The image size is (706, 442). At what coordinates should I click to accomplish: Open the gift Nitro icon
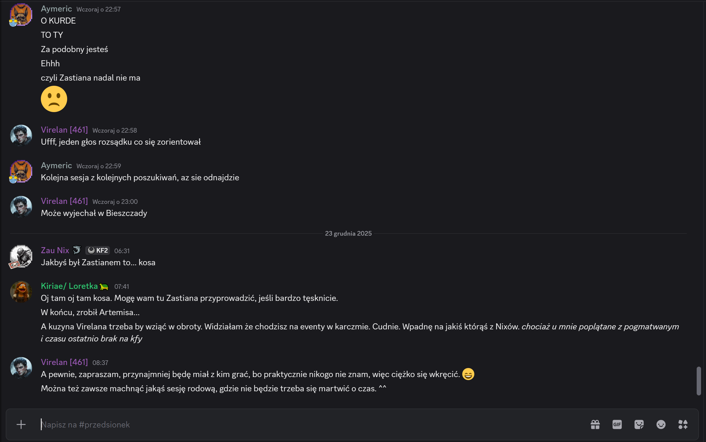coord(595,424)
